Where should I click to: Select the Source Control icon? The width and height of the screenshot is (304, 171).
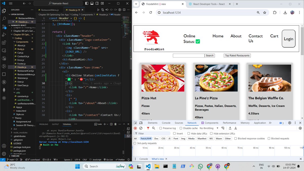(x=4, y=27)
